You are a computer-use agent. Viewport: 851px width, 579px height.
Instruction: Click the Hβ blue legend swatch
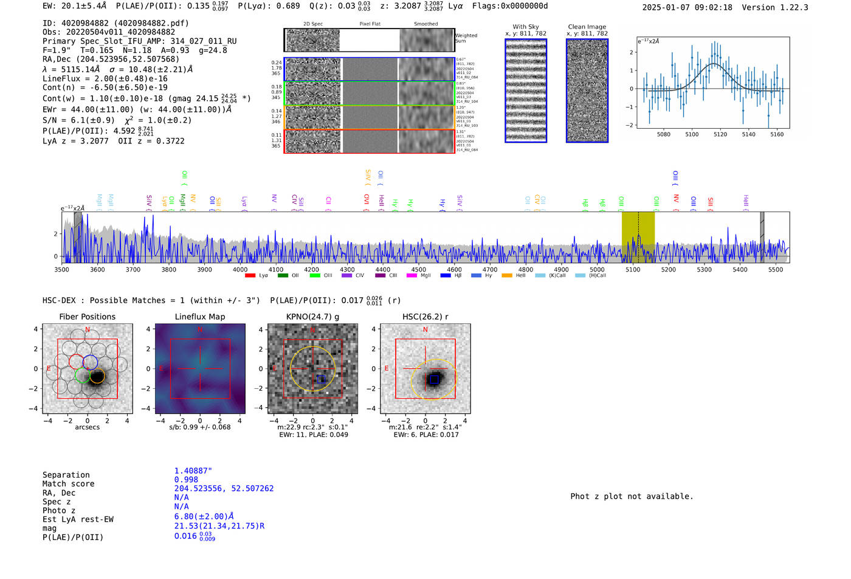click(x=446, y=276)
